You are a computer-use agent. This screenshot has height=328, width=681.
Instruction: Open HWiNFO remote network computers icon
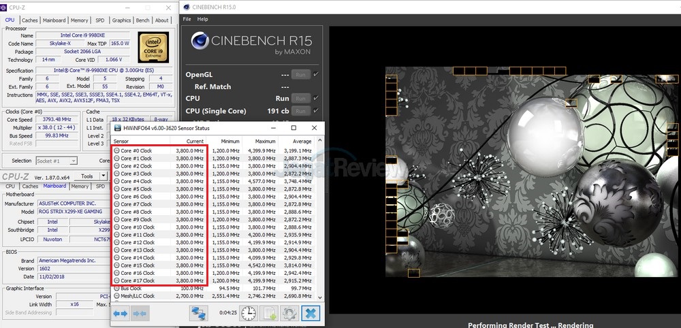point(198,313)
